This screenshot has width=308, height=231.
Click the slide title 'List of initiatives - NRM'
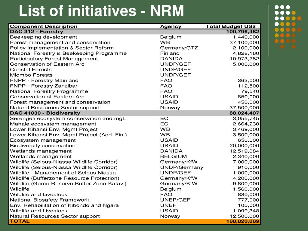coord(101,11)
